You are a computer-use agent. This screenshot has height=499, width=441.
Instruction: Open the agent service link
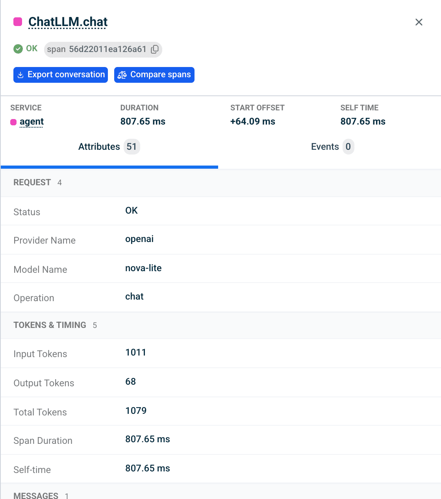pyautogui.click(x=31, y=122)
